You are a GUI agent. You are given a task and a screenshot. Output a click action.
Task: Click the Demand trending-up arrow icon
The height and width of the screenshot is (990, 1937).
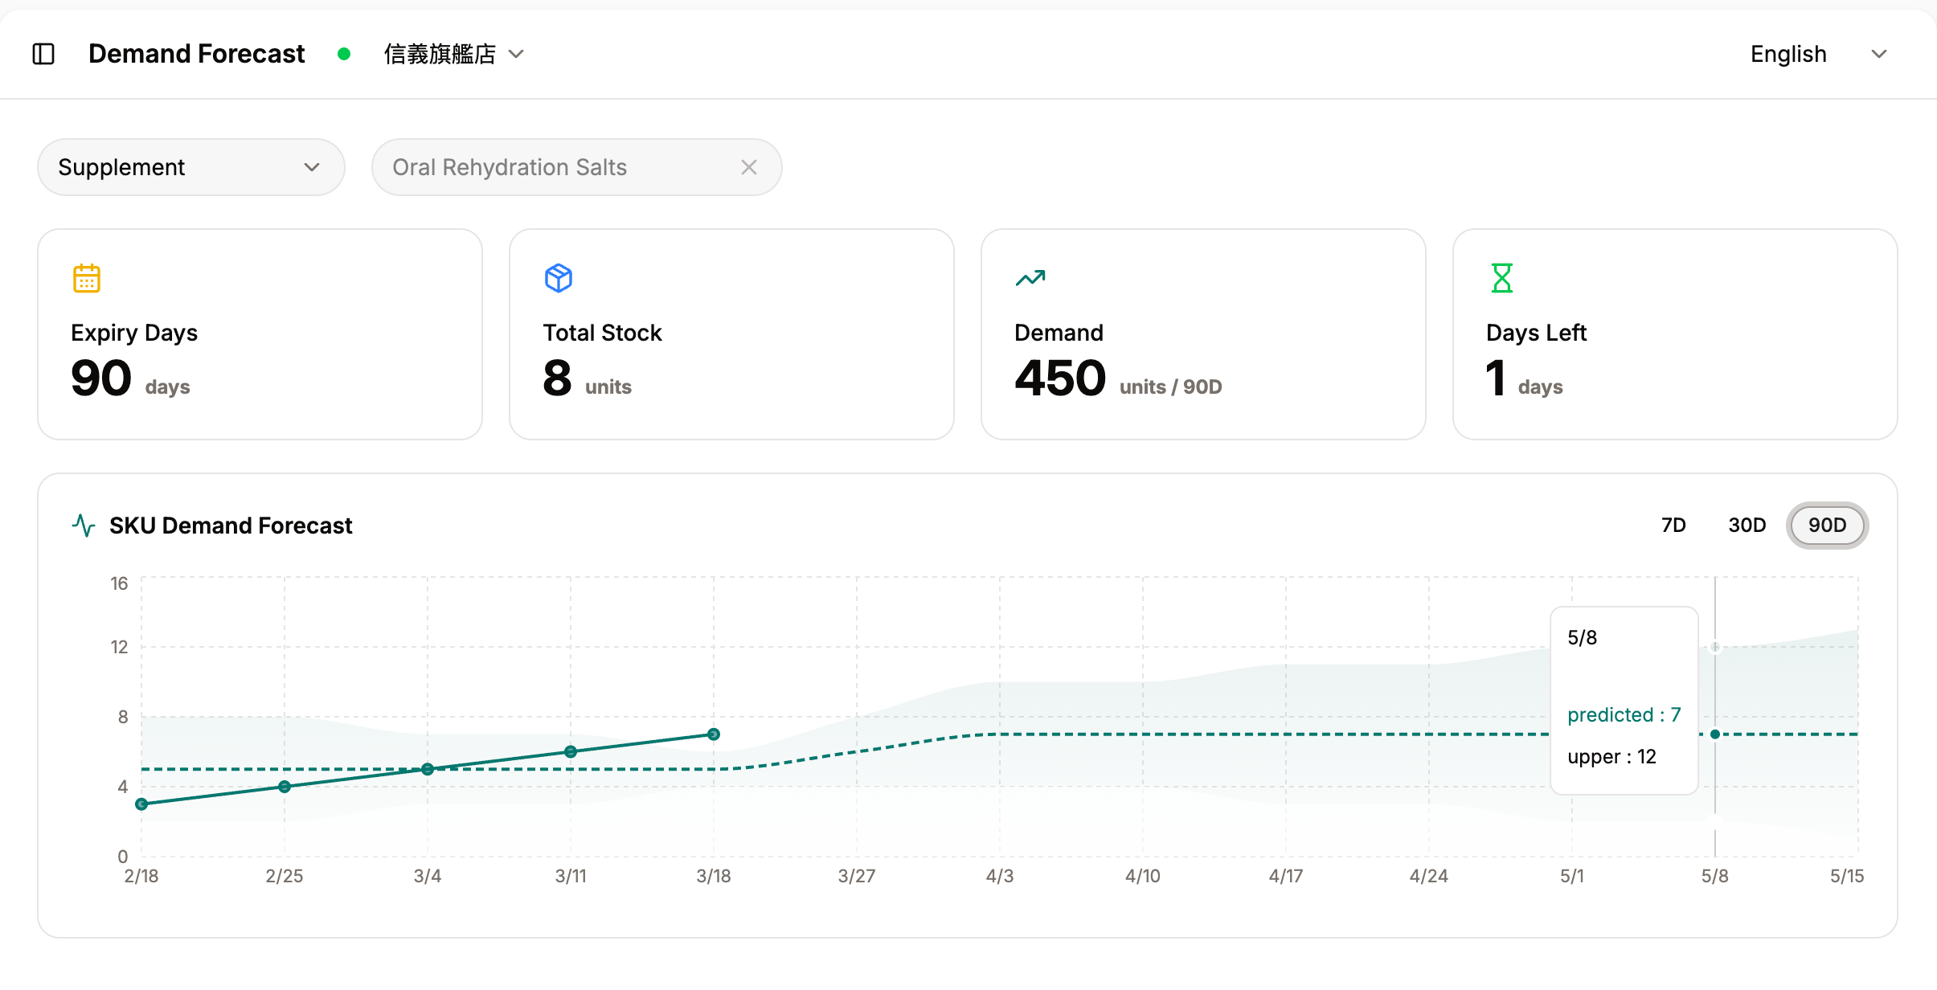pos(1030,278)
